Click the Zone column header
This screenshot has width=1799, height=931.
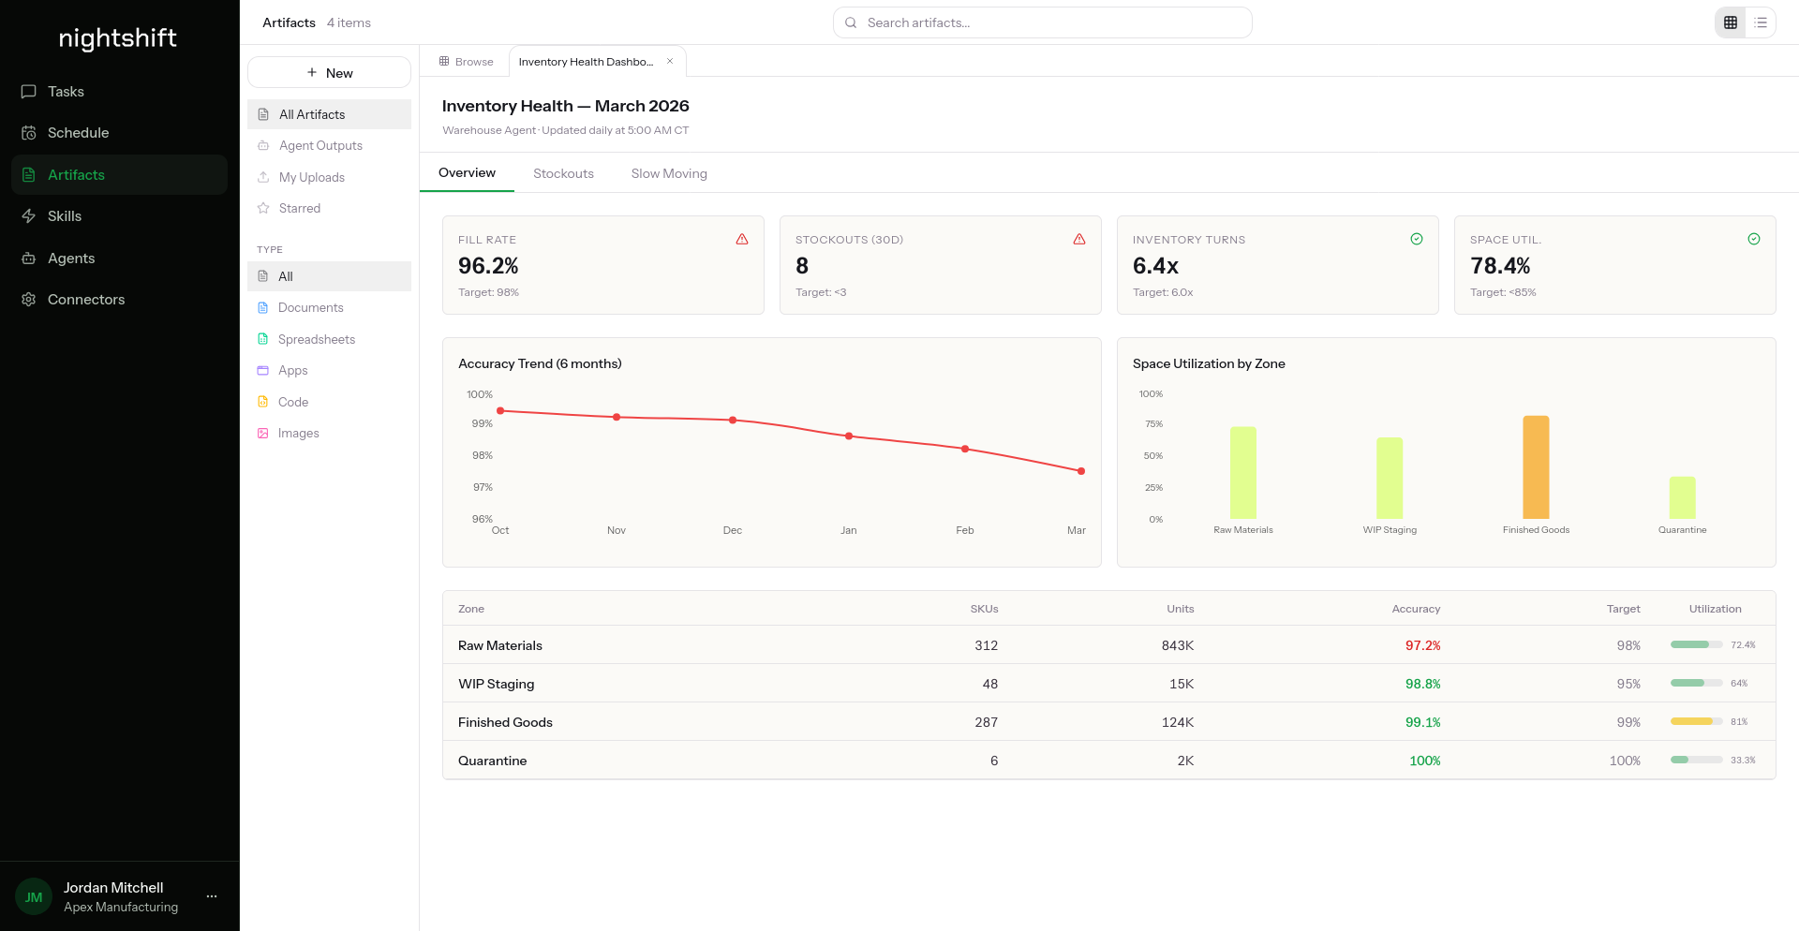click(471, 609)
